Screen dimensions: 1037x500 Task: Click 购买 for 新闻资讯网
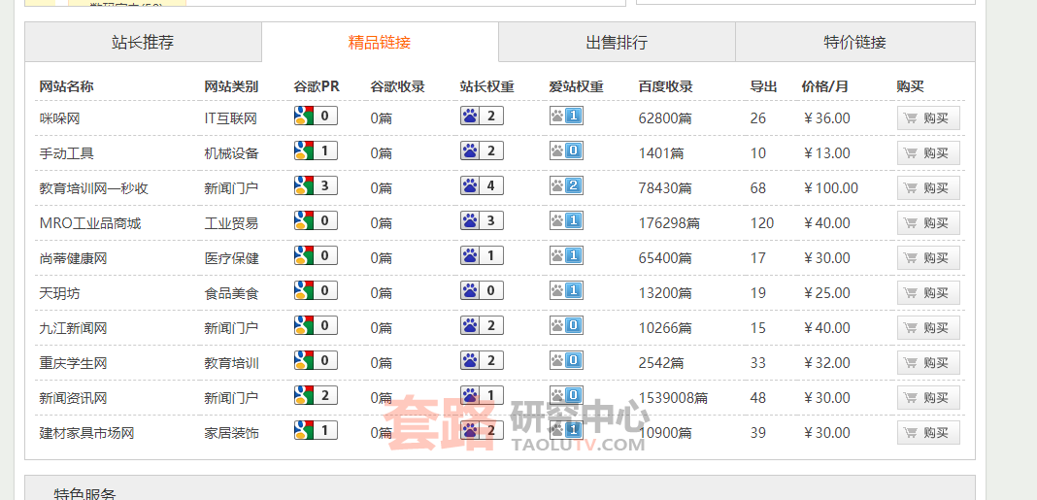928,398
